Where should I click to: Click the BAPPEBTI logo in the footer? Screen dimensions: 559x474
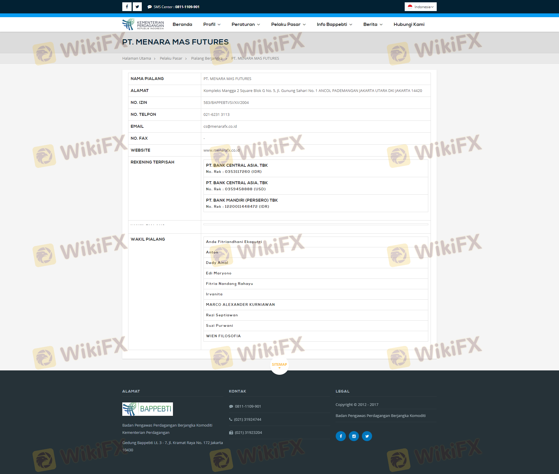(x=148, y=409)
